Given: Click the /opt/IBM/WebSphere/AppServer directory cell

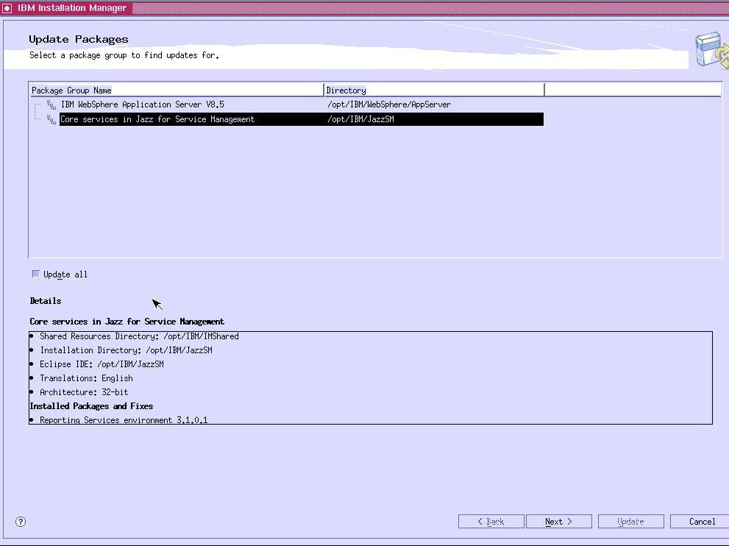Looking at the screenshot, I should pos(389,104).
